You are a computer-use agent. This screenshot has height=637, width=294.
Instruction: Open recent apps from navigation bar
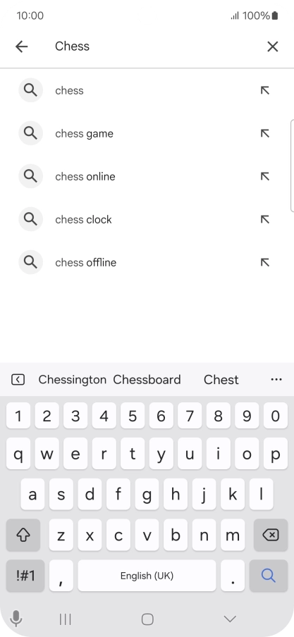tap(65, 619)
